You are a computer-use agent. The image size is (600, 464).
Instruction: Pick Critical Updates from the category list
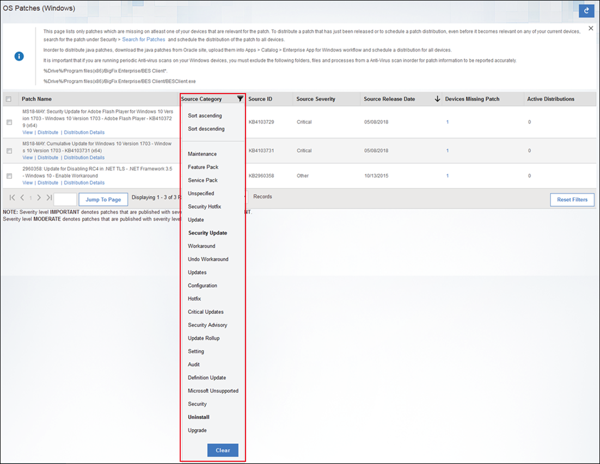[x=206, y=312]
